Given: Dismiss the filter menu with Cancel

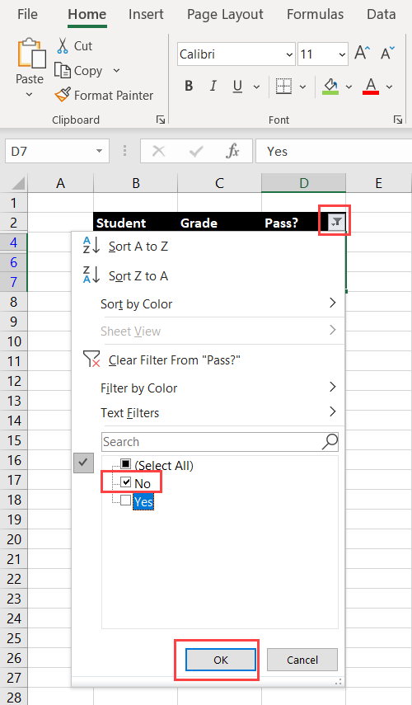Looking at the screenshot, I should coord(302,660).
